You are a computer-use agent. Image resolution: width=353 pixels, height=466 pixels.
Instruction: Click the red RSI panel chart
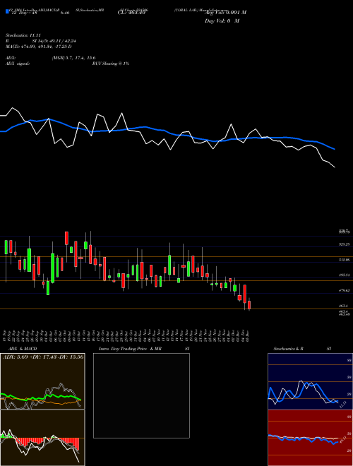tap(310, 438)
